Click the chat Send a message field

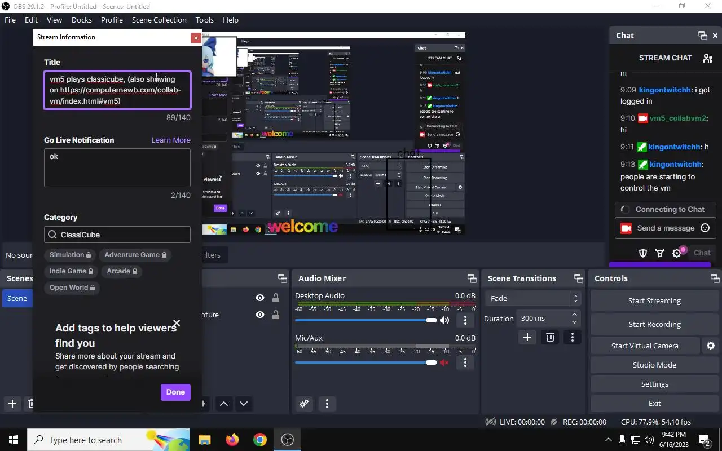pyautogui.click(x=666, y=228)
